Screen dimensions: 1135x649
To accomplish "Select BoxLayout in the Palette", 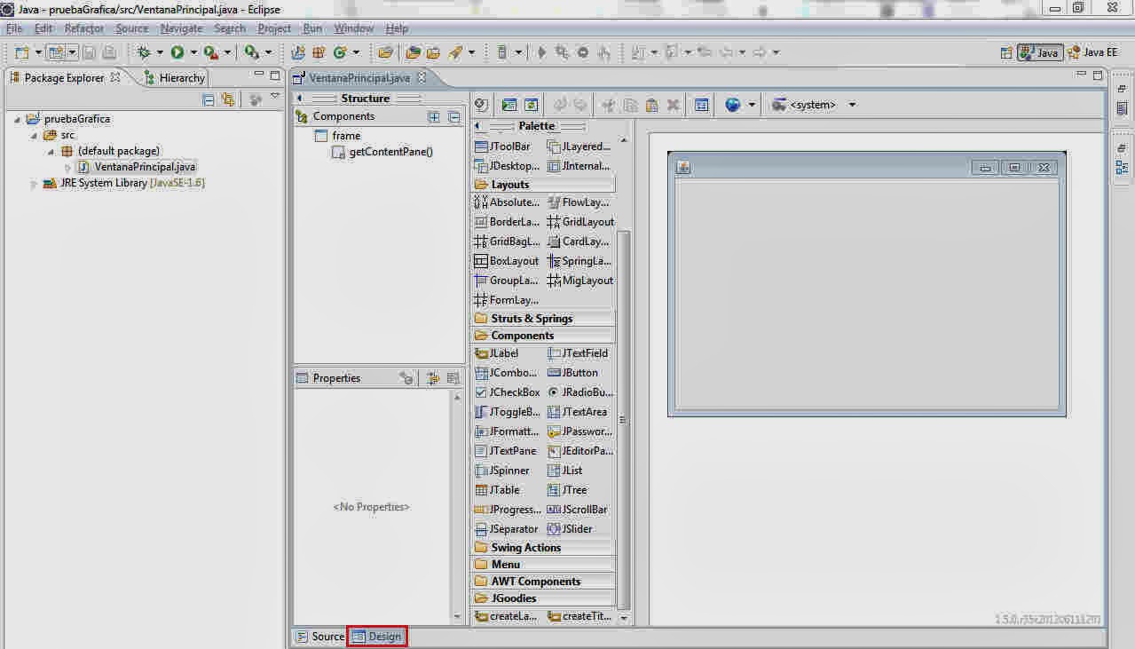I will click(x=507, y=261).
